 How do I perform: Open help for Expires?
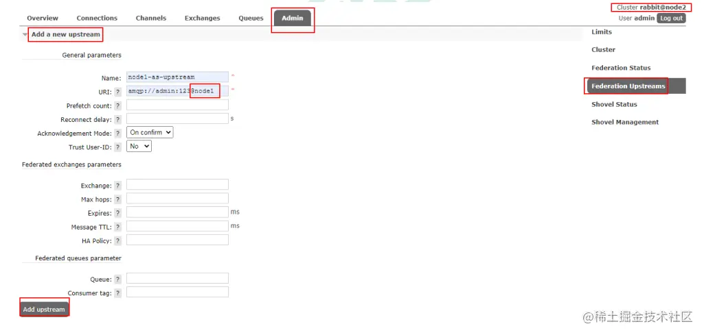pyautogui.click(x=117, y=213)
